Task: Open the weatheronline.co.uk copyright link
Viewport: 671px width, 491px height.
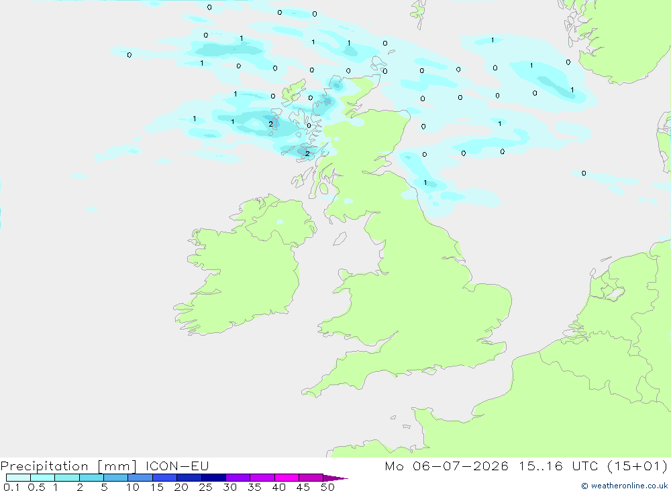Action: pos(624,486)
